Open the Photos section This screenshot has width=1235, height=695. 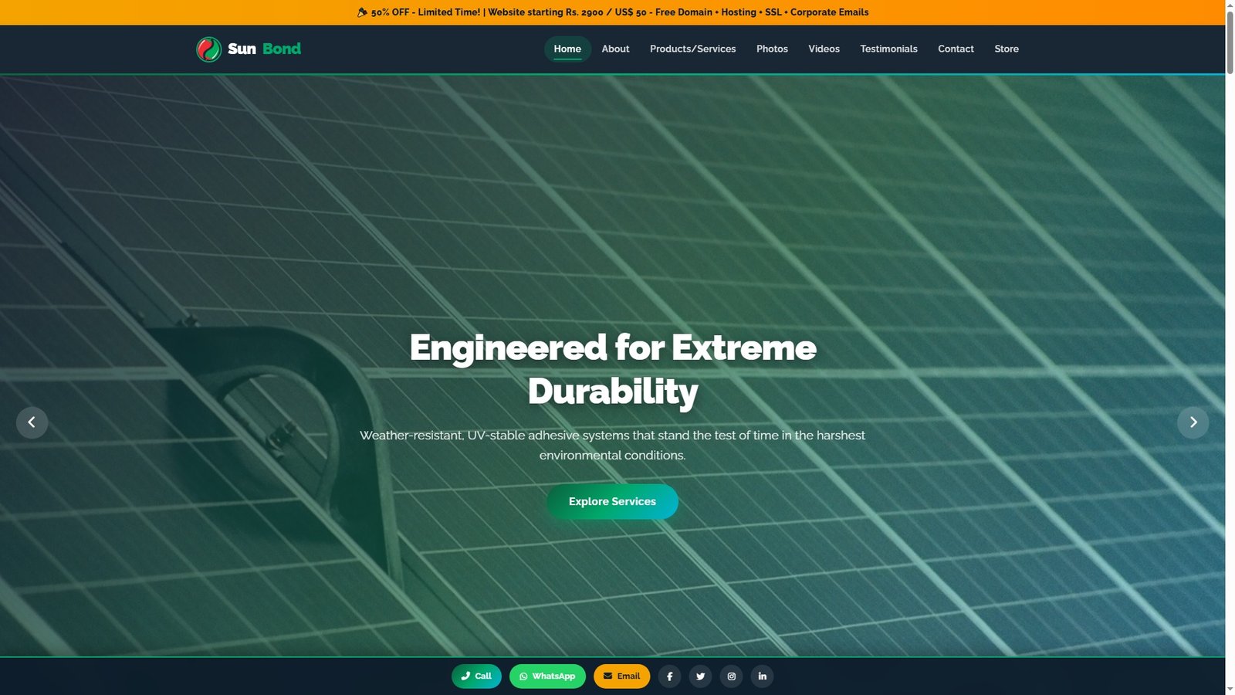772,49
